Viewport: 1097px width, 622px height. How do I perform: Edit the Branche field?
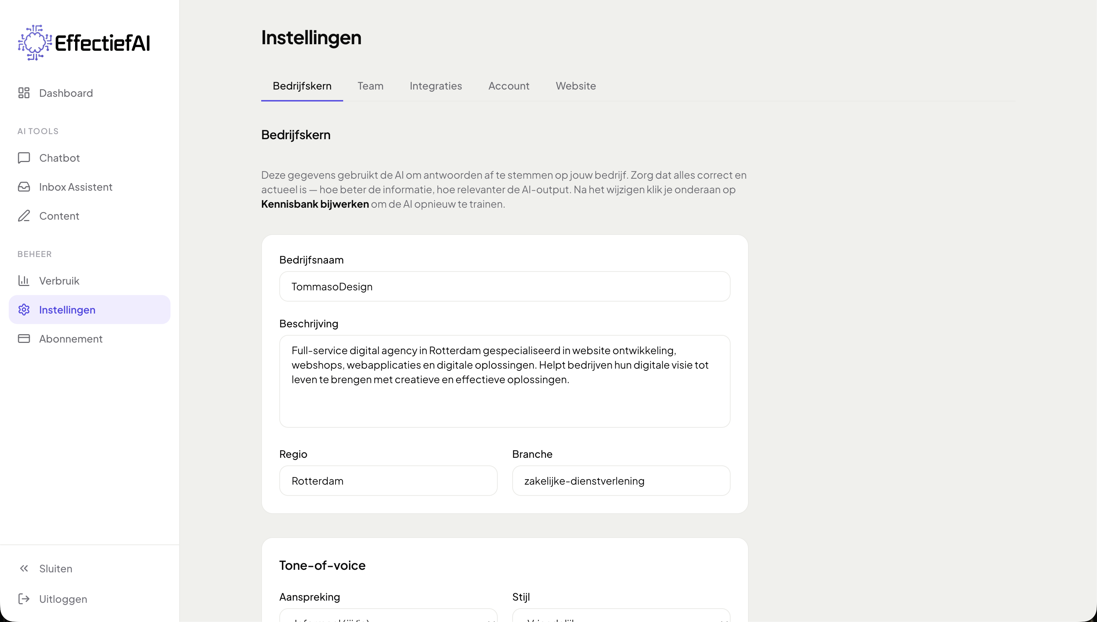621,481
